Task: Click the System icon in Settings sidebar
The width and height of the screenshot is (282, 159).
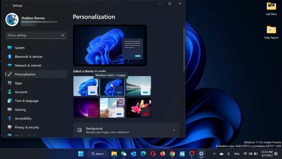Action: pyautogui.click(x=10, y=48)
